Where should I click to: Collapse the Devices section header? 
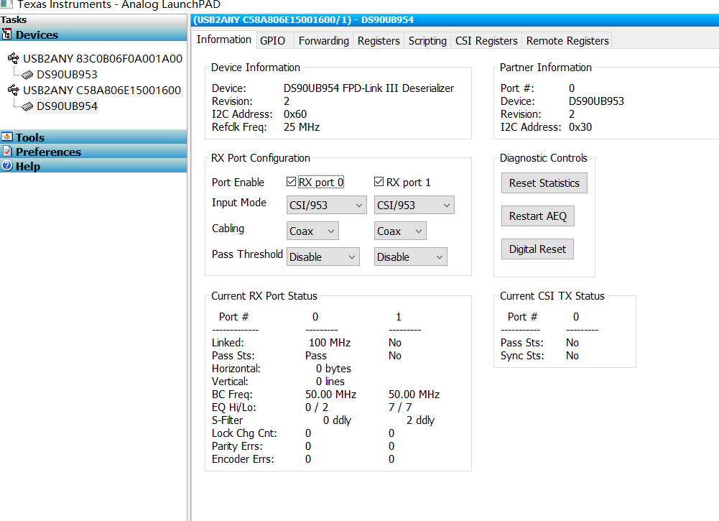pos(93,34)
